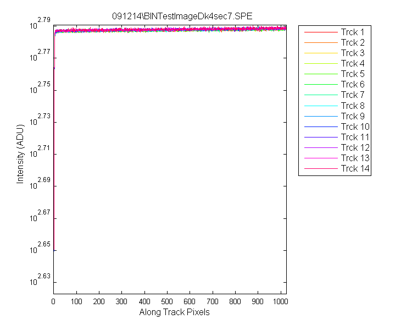Select the Trck 3 legend entry
Viewport: 412px width, 330px height.
click(334, 53)
